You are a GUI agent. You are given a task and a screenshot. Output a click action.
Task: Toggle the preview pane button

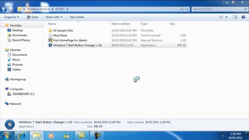coord(235,17)
